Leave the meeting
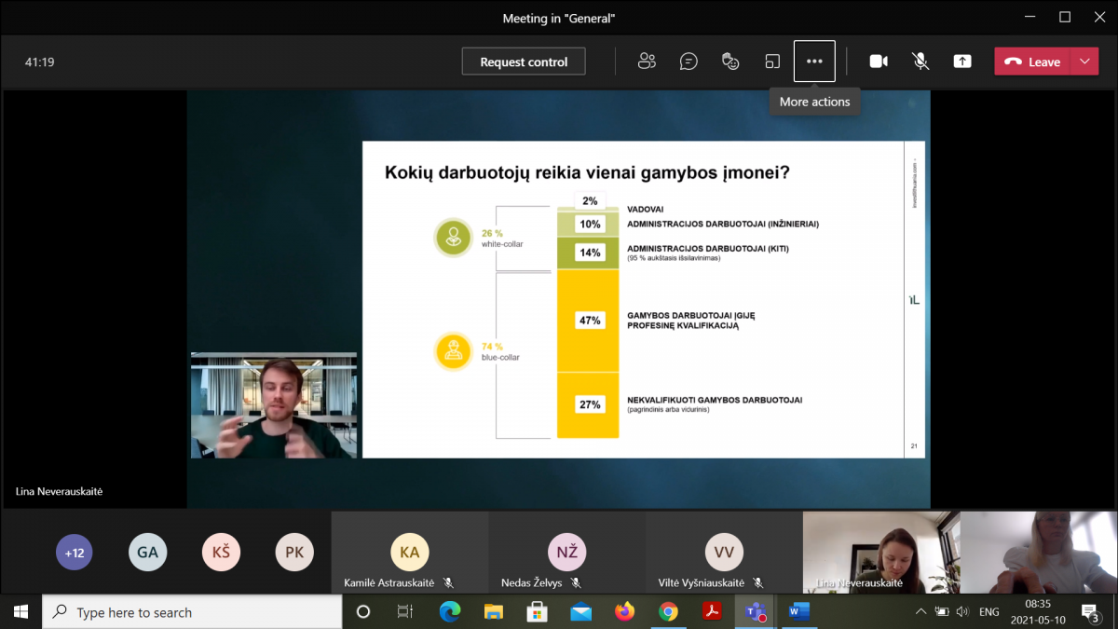Viewport: 1118px width, 629px height. point(1033,62)
